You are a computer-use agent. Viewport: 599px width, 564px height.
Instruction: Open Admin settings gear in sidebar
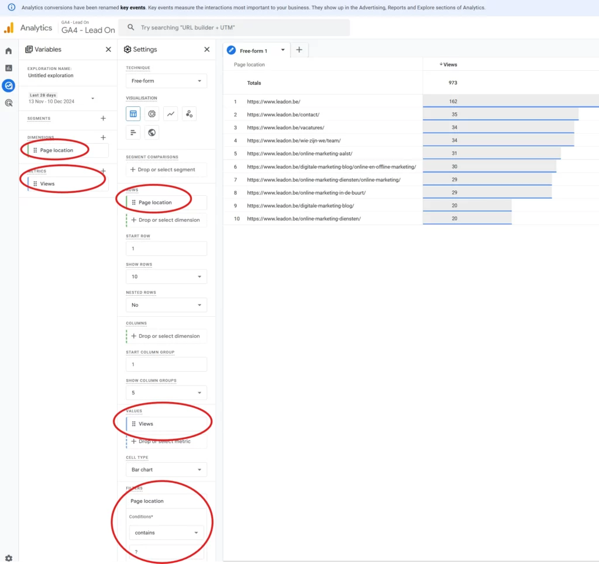8,558
